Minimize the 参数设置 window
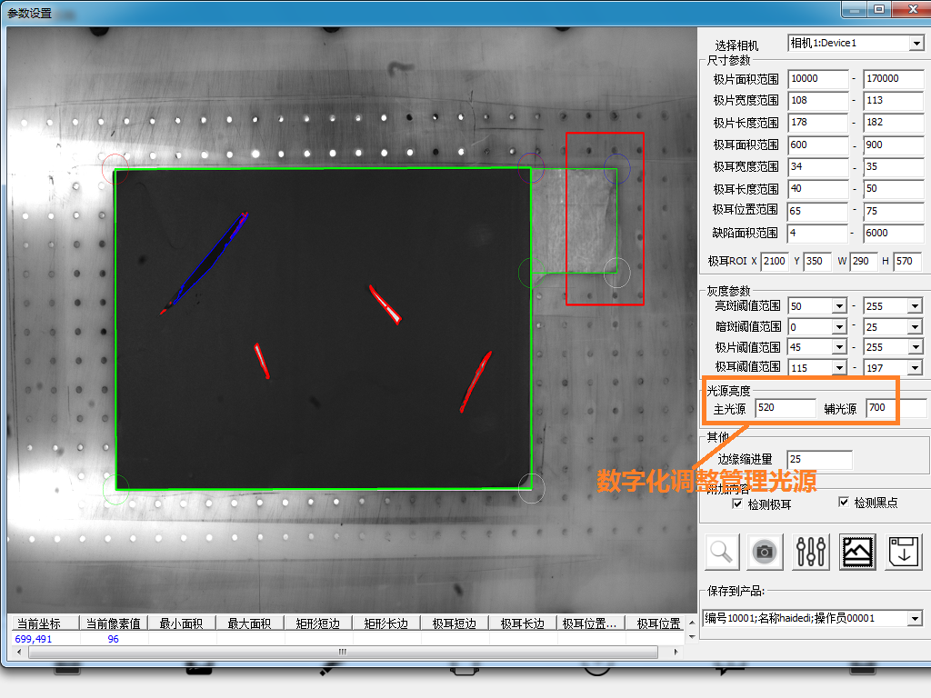The height and width of the screenshot is (698, 931). point(852,9)
